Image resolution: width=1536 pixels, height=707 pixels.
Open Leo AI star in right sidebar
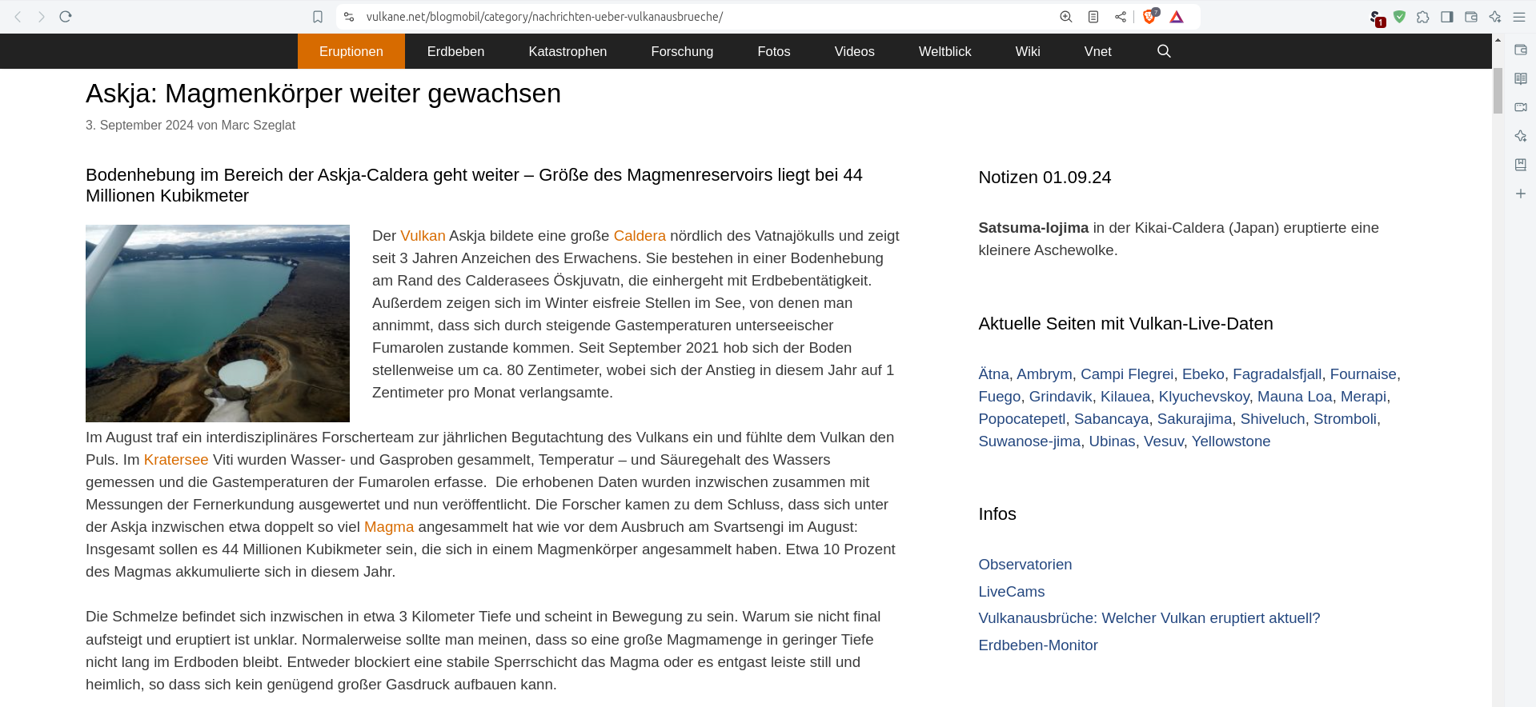click(x=1521, y=136)
